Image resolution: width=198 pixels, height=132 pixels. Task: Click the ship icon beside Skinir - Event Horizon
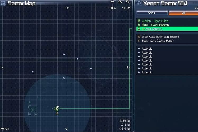[139, 25]
